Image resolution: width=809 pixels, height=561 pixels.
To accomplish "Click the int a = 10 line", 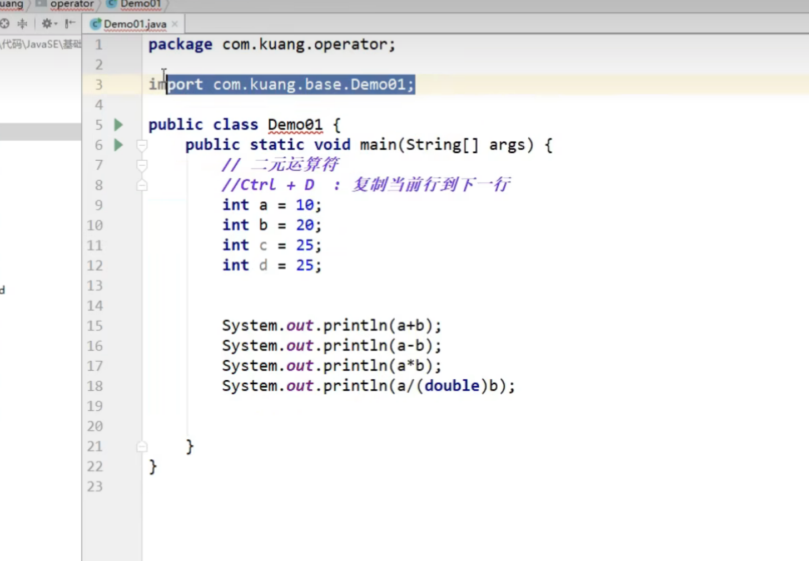I will pos(272,205).
